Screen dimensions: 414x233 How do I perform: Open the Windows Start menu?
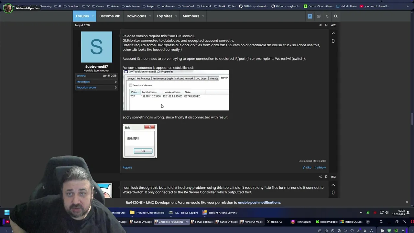pyautogui.click(x=7, y=213)
